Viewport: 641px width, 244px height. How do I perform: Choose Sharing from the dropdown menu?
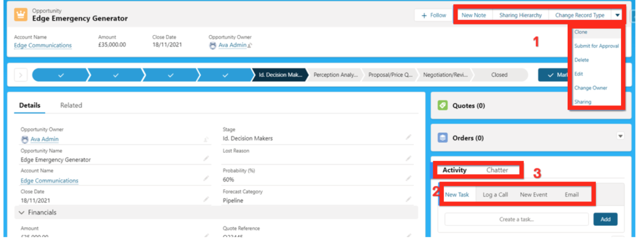(583, 102)
